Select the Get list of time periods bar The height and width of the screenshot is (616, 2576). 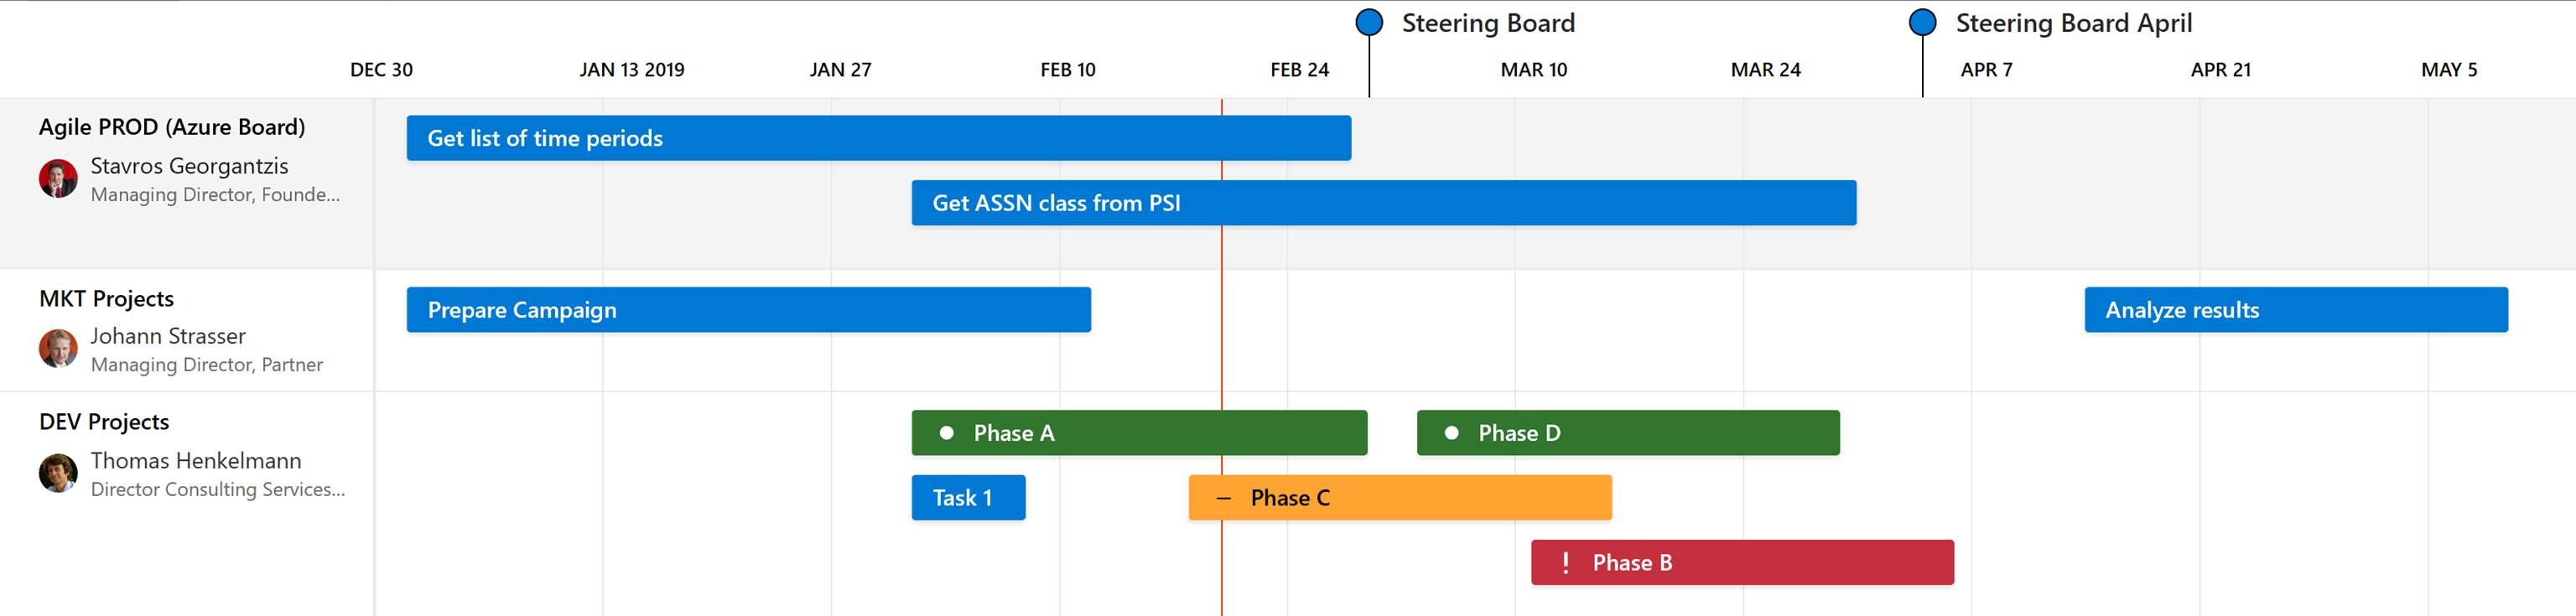click(878, 138)
